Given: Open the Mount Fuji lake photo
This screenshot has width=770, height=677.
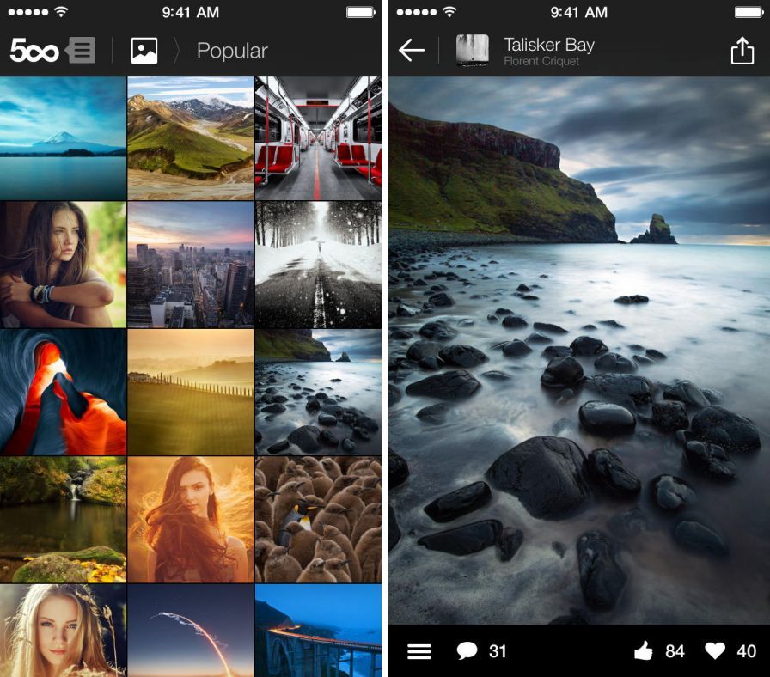Looking at the screenshot, I should pos(63,137).
